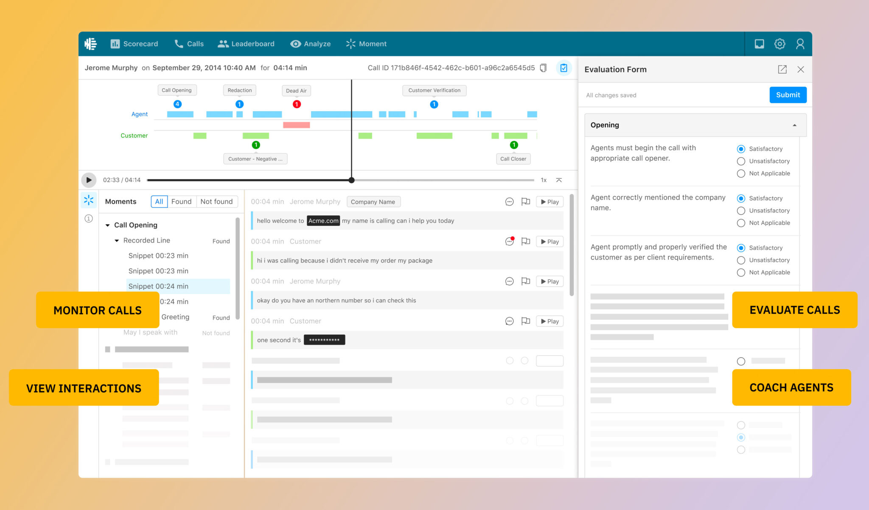Copy the Call ID using the copy icon
Screen dimensions: 869x510
[x=544, y=68]
